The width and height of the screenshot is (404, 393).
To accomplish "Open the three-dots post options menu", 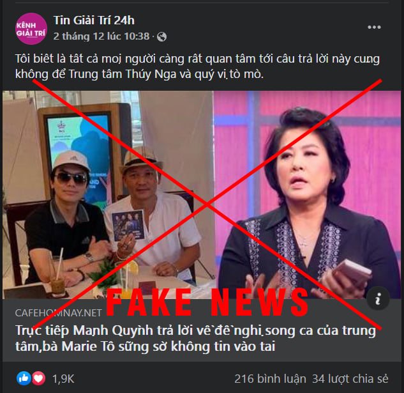I will 374,27.
